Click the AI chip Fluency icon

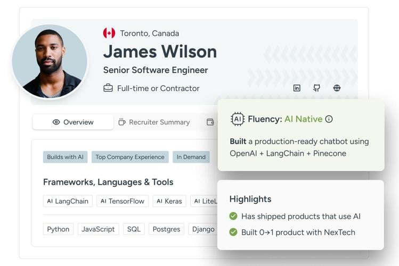(238, 119)
